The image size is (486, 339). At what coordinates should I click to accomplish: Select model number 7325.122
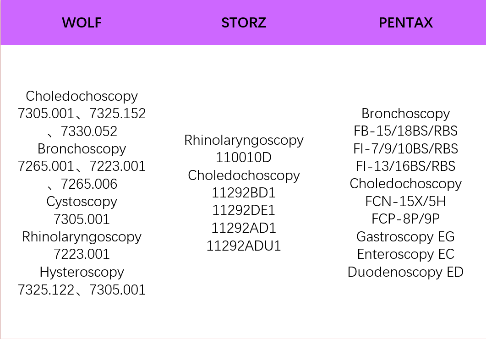[x=46, y=290]
